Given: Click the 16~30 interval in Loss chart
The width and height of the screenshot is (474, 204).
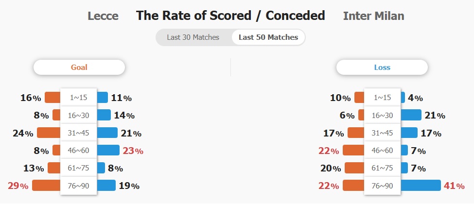Looking at the screenshot, I should coord(382,115).
